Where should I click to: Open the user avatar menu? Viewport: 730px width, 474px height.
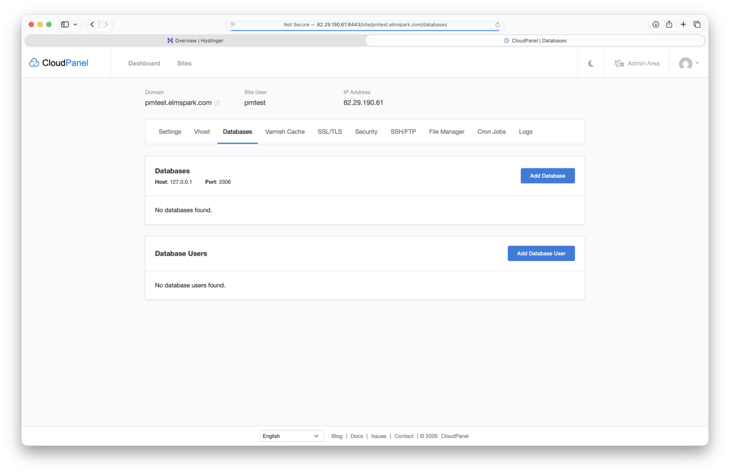point(689,63)
